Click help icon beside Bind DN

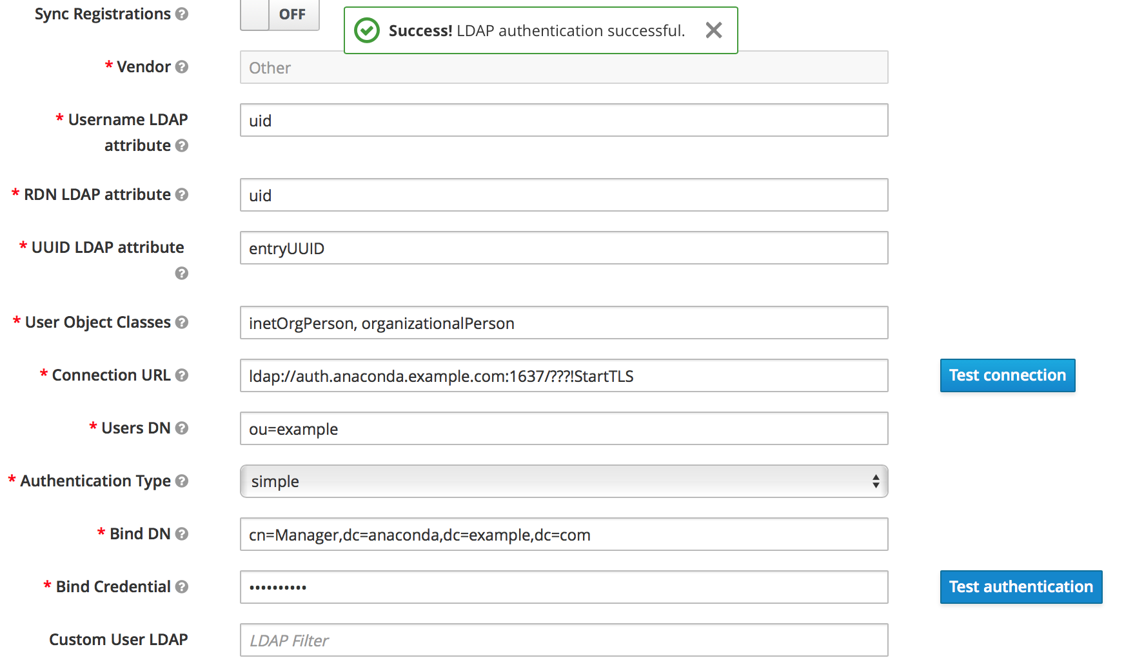tap(182, 533)
